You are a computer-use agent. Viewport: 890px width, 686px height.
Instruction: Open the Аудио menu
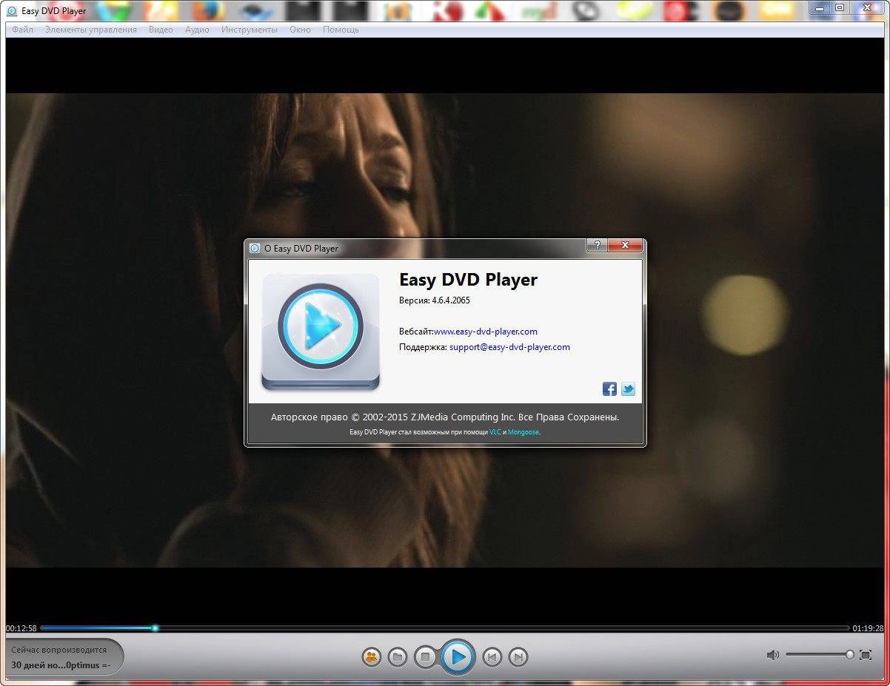[197, 30]
